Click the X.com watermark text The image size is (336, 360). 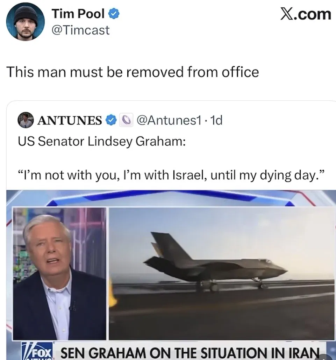click(x=306, y=14)
